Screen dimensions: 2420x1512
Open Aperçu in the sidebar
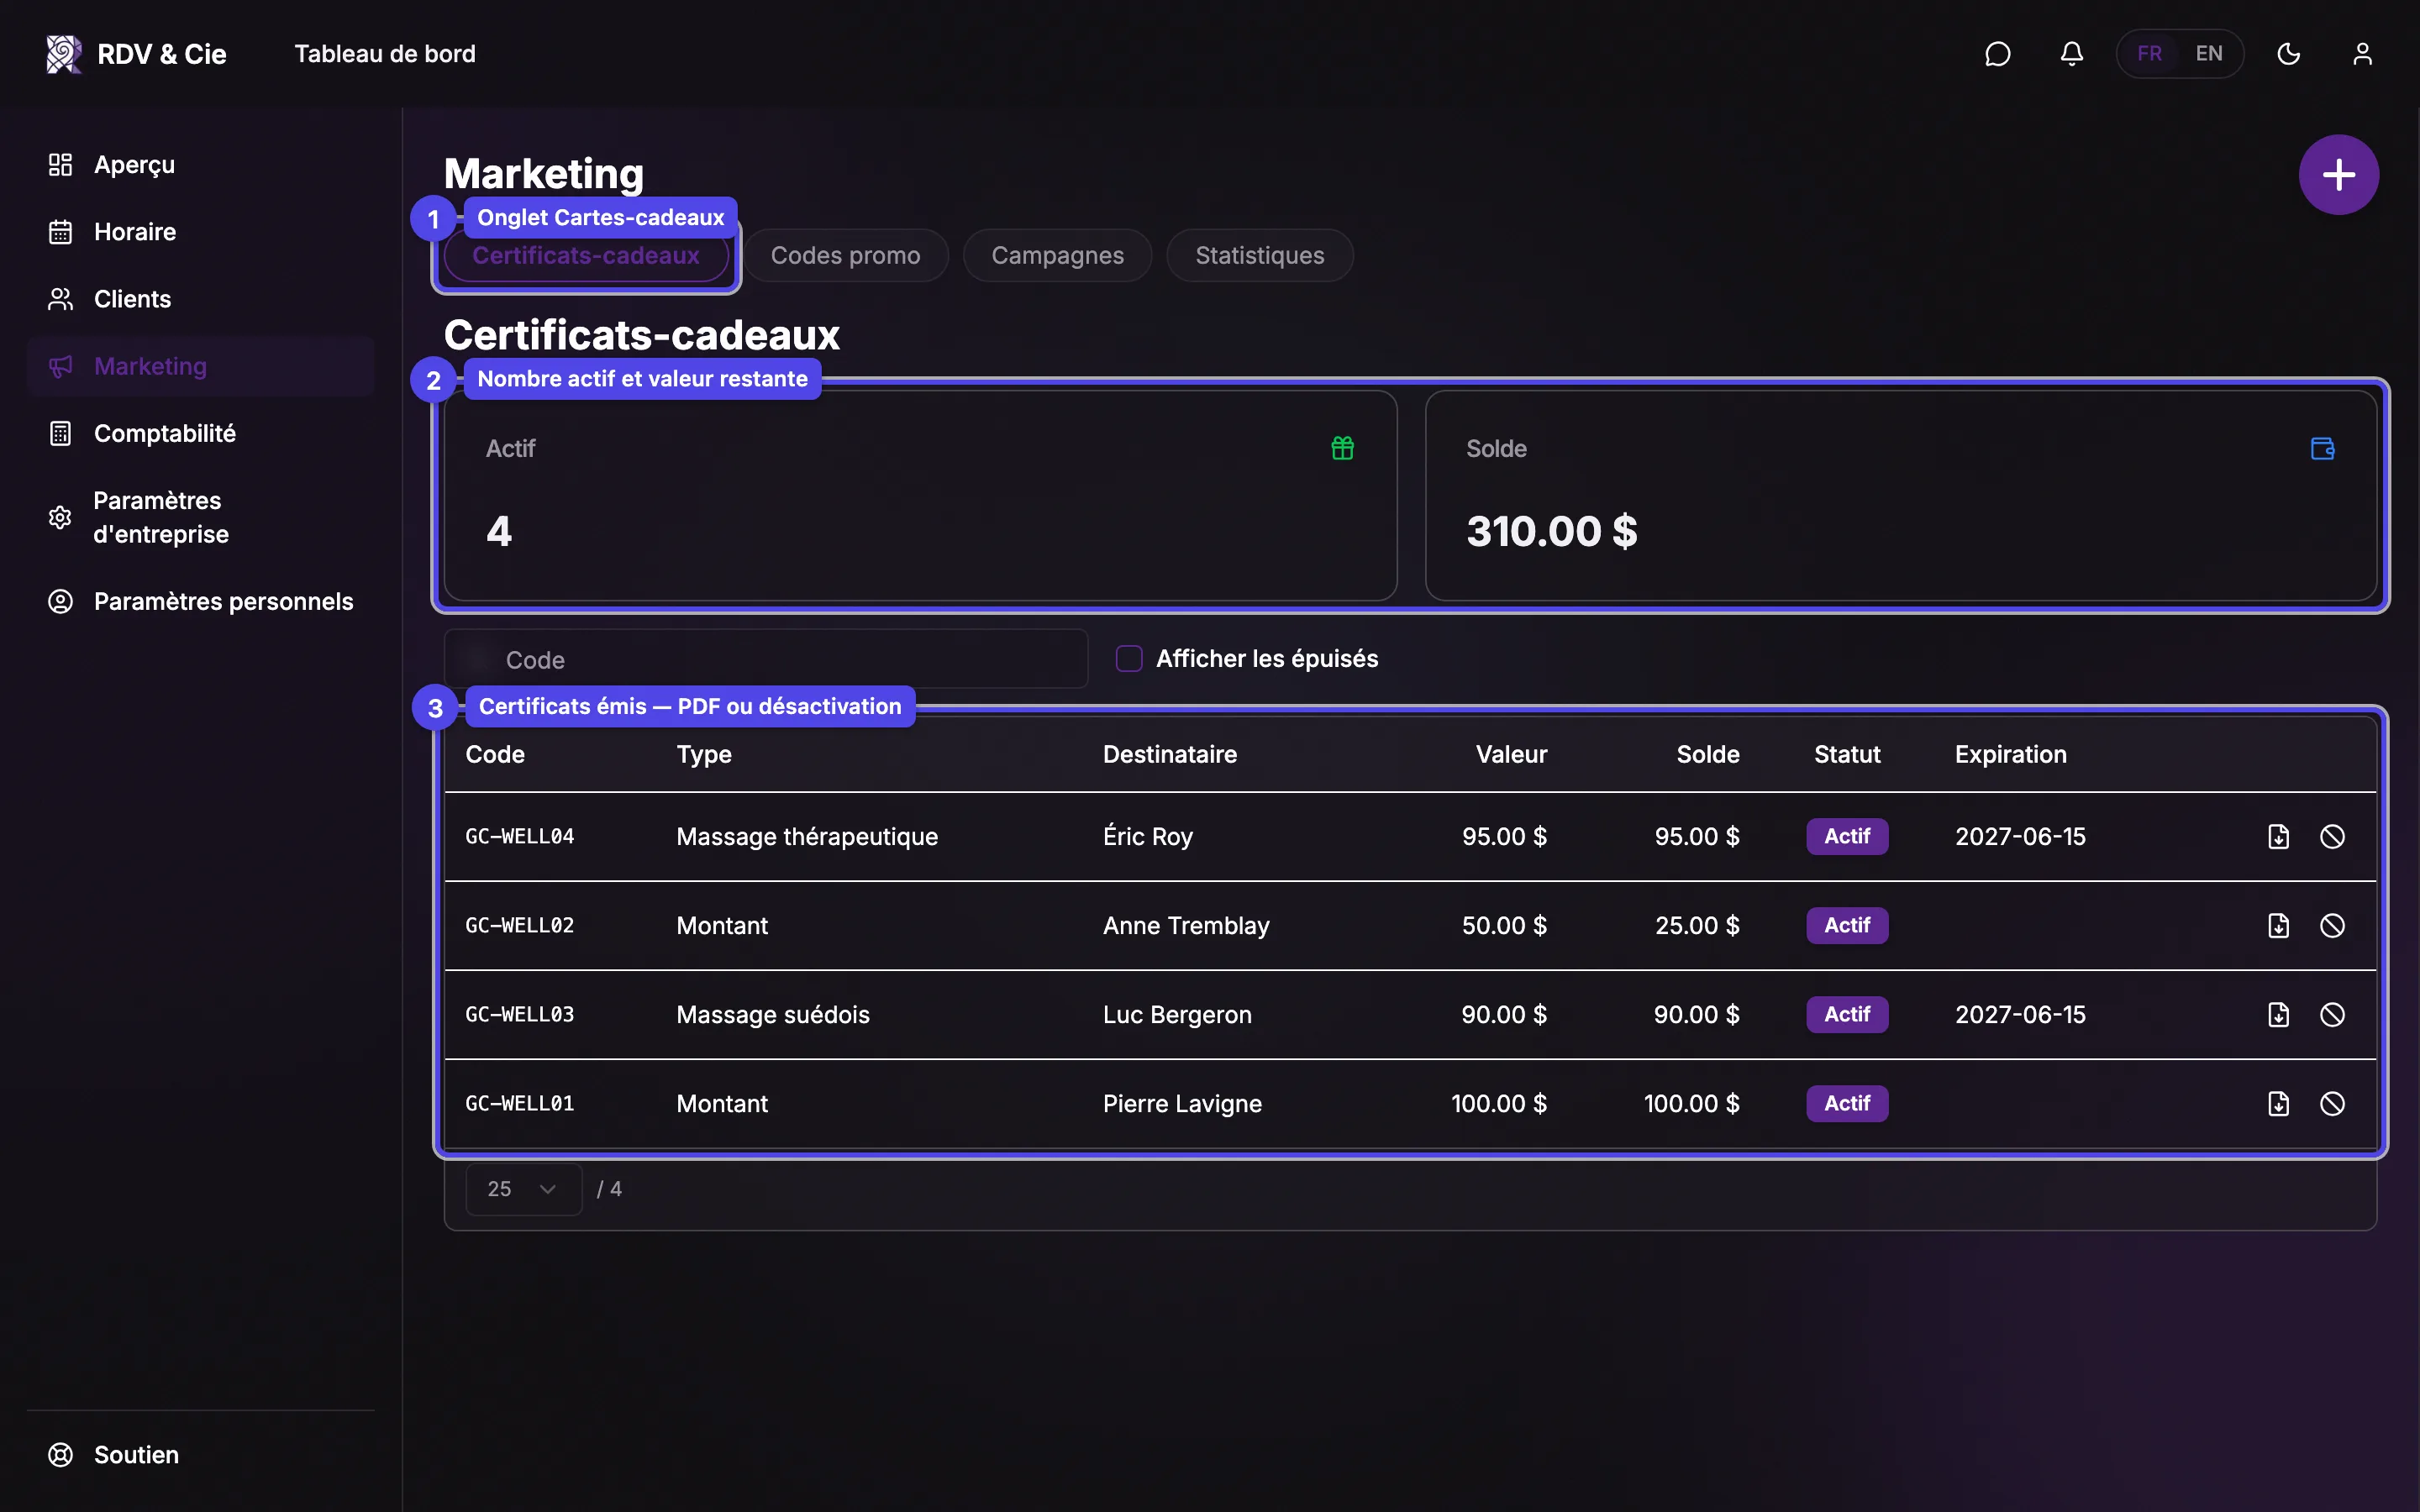click(200, 165)
